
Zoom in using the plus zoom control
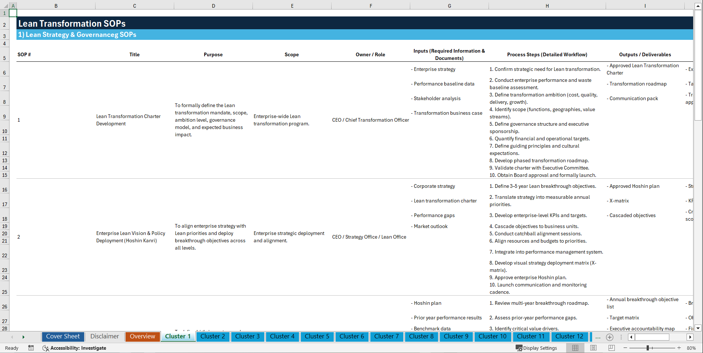tap(679, 348)
